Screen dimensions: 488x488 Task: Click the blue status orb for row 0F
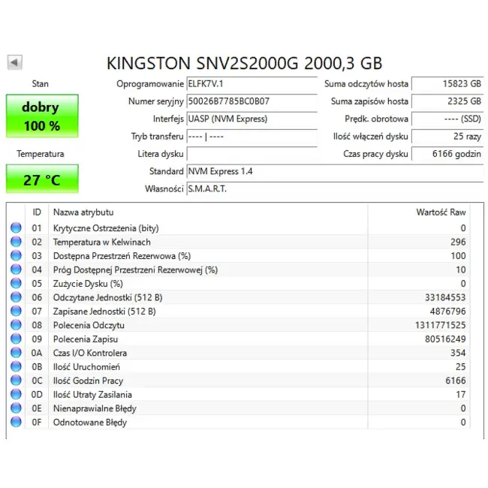[x=16, y=422]
